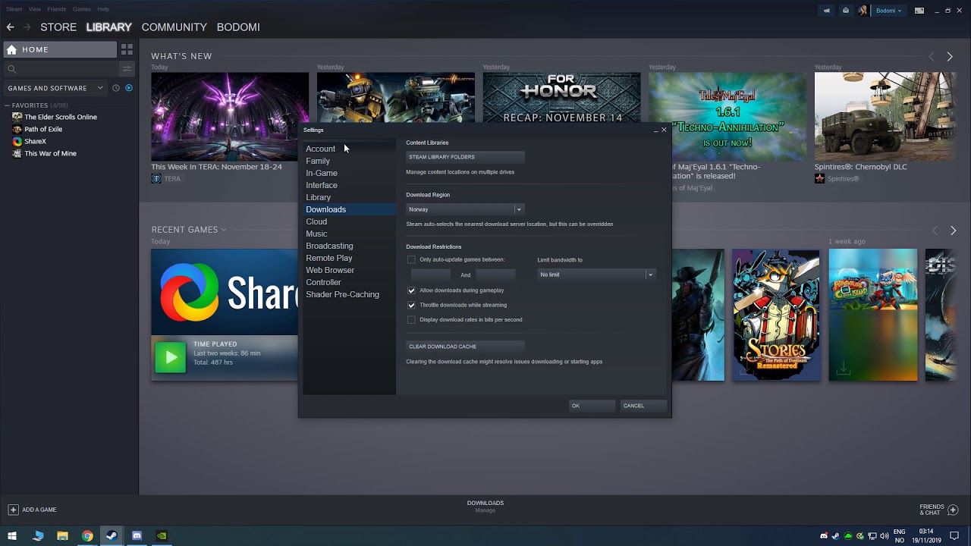Expand Recent Games sort chevron
971x546 pixels.
click(223, 230)
